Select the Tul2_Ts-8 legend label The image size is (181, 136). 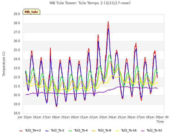point(104,130)
